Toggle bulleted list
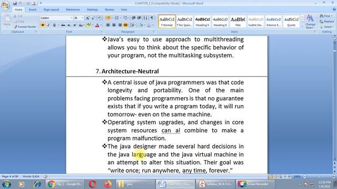This screenshot has height=189, width=337. point(108,18)
